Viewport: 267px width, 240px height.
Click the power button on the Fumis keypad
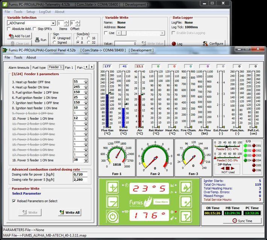pos(112,216)
